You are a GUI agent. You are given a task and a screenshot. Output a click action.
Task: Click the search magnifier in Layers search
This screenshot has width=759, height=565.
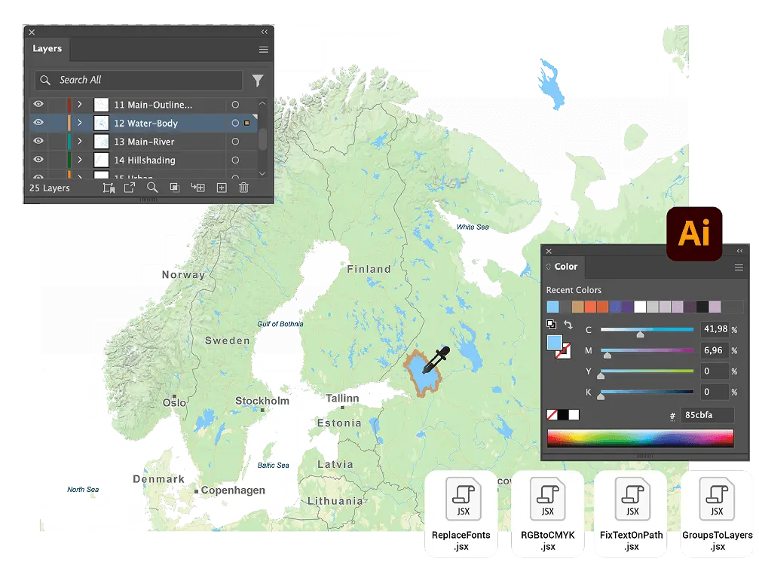coord(45,81)
